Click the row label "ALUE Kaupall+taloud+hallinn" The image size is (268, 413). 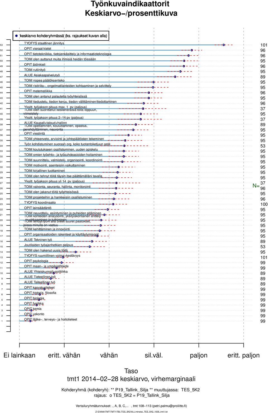(46, 123)
